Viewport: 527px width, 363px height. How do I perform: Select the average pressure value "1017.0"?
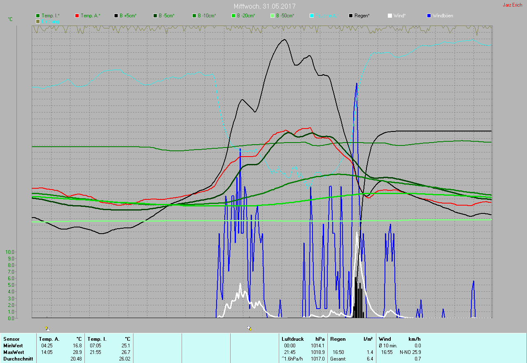coord(317,359)
